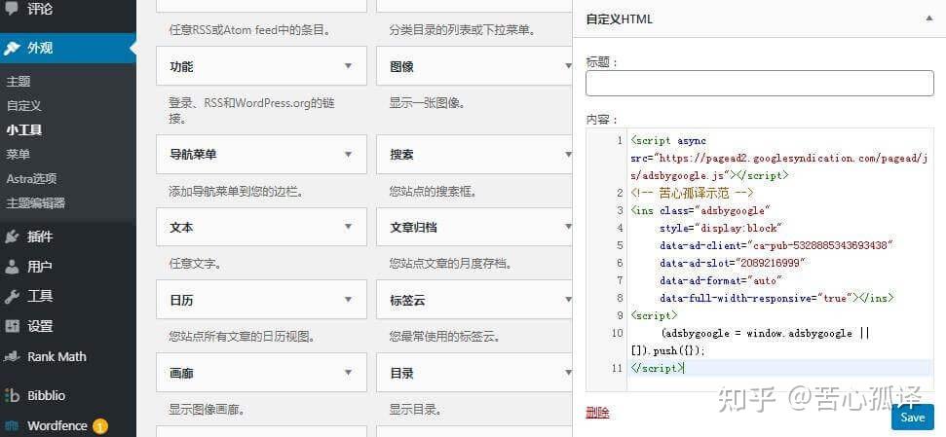This screenshot has width=946, height=437.
Task: Expand the 导航菜单 widget arrow
Action: pos(348,155)
